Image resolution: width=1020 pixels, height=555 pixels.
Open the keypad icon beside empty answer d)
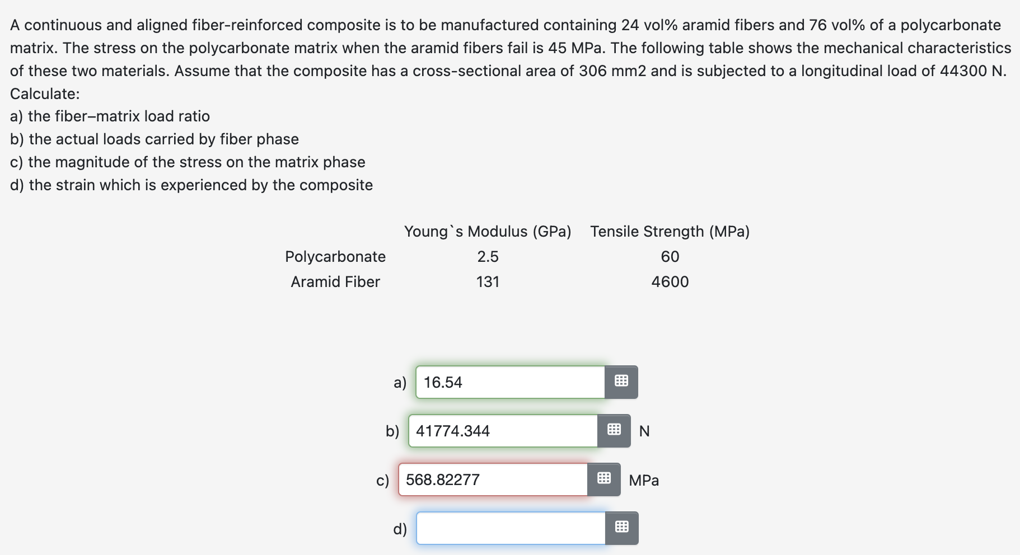click(x=622, y=528)
